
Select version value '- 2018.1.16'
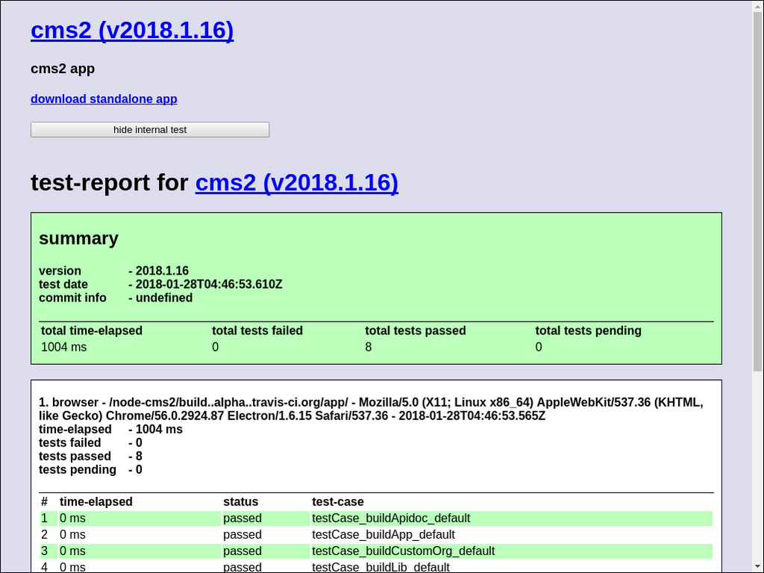click(x=158, y=271)
